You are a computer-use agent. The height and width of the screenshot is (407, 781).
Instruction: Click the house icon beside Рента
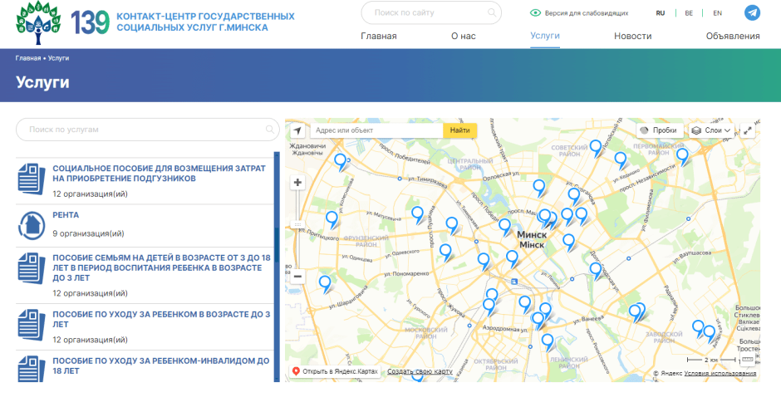point(32,223)
